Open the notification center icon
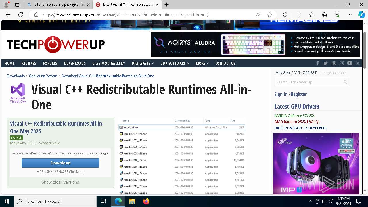The height and width of the screenshot is (207, 368). tap(359, 201)
